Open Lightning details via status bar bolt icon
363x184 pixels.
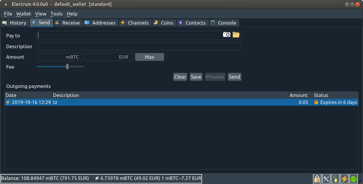coord(344,178)
